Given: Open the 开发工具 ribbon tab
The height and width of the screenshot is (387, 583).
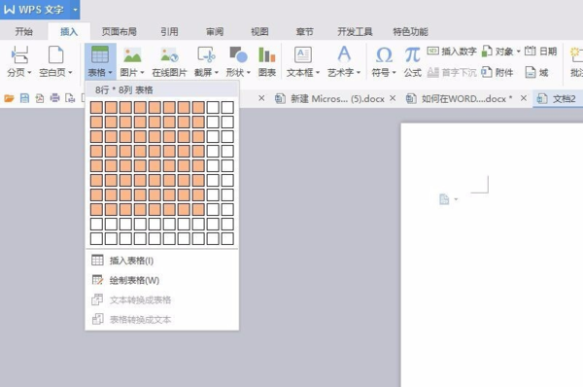Looking at the screenshot, I should coord(355,32).
